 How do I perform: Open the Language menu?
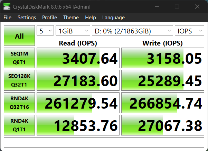113,18
